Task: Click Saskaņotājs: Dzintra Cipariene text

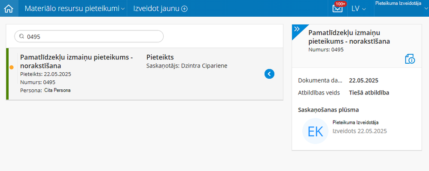Action: pos(187,66)
